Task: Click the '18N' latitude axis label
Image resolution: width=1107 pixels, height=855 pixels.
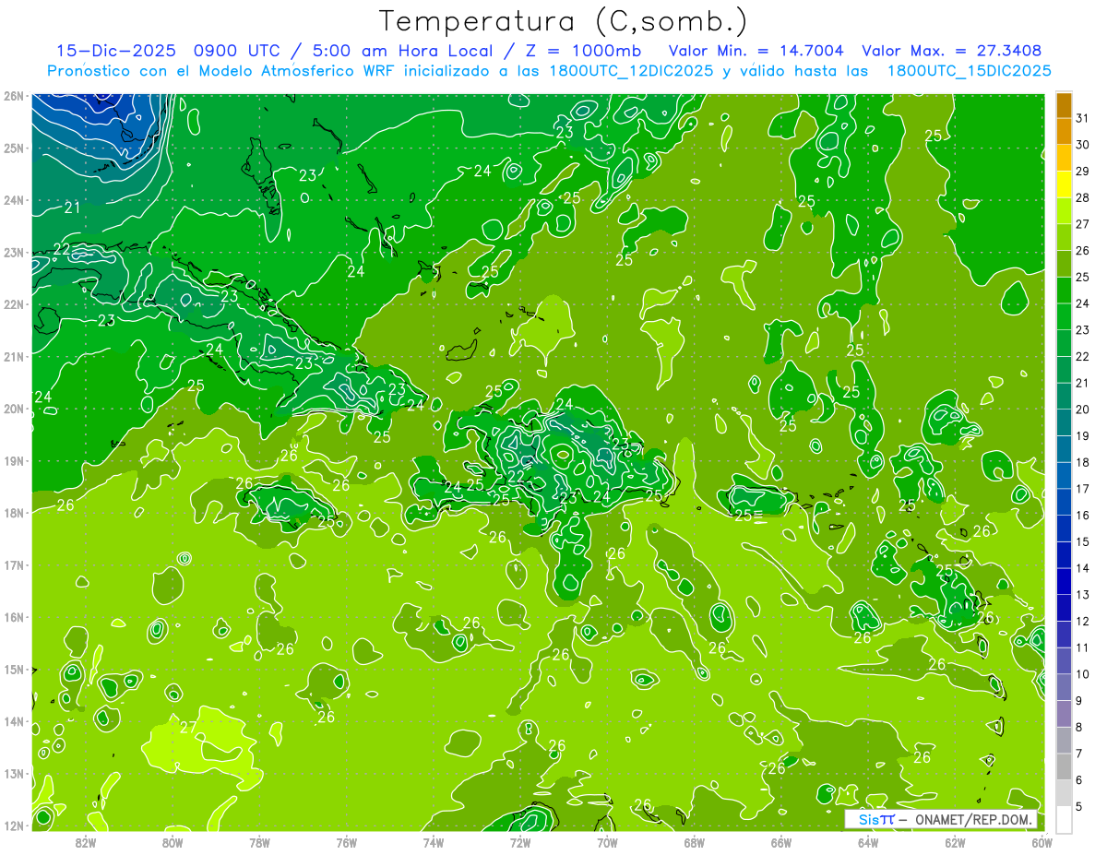Action: point(13,513)
